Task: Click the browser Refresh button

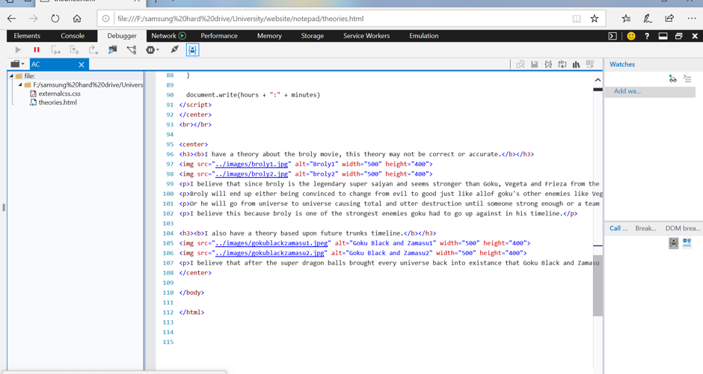Action: [55, 19]
